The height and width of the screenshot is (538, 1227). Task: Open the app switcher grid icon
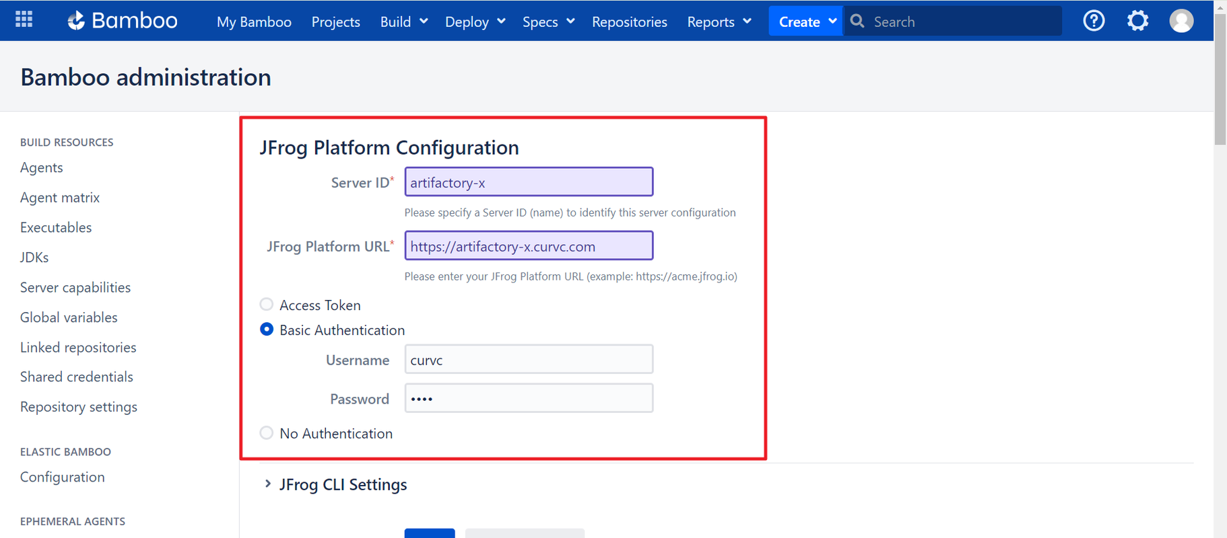pyautogui.click(x=24, y=20)
